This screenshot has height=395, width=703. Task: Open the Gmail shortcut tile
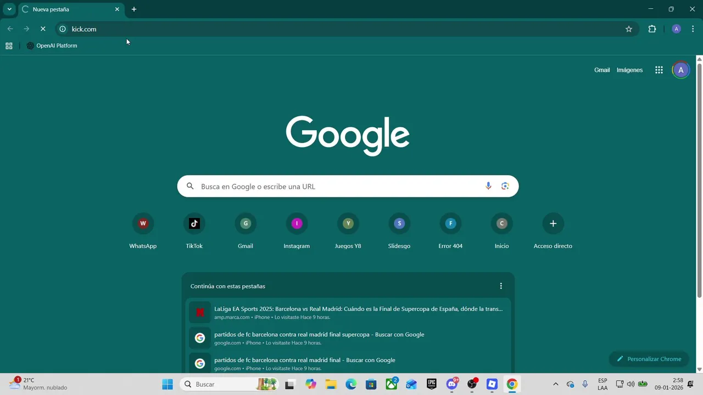point(246,231)
